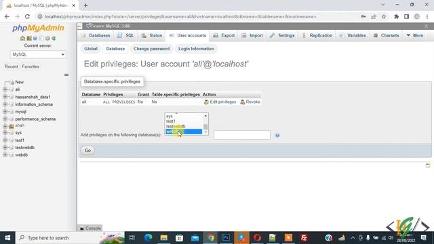Open phpMyAdmin documentation icon
The height and width of the screenshot is (244, 434).
coord(35,38)
